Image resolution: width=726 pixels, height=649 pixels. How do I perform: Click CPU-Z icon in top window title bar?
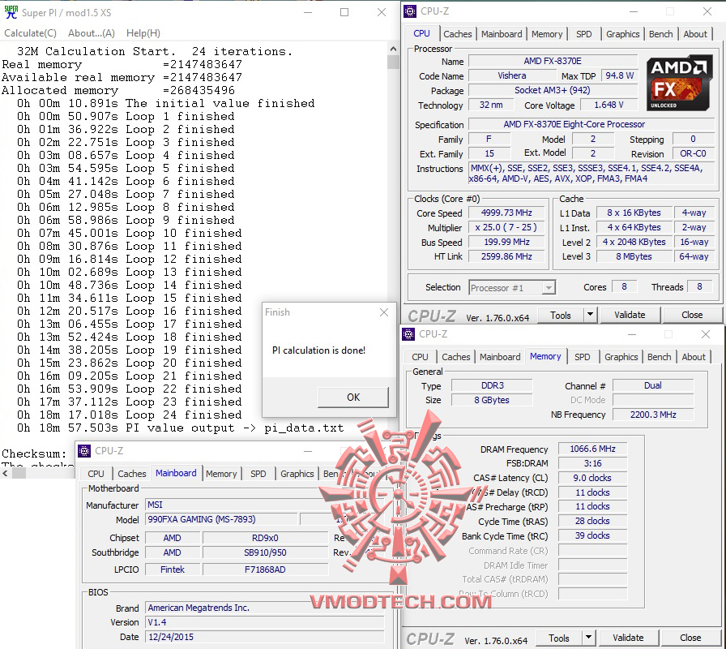pos(410,11)
